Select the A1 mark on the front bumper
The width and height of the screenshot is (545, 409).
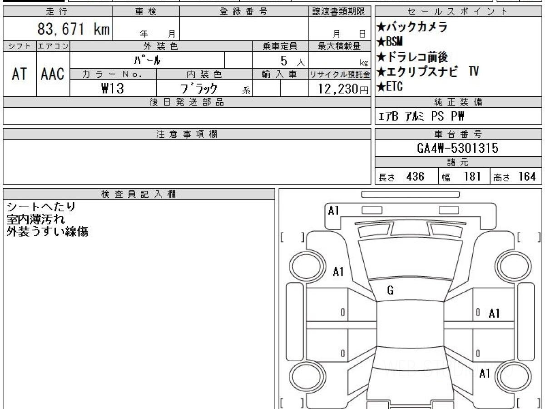[334, 210]
